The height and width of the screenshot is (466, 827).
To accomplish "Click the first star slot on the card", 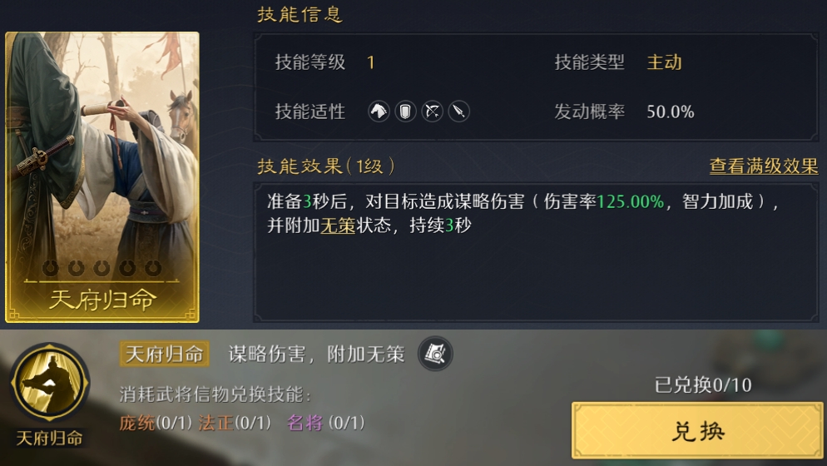I will [x=51, y=268].
